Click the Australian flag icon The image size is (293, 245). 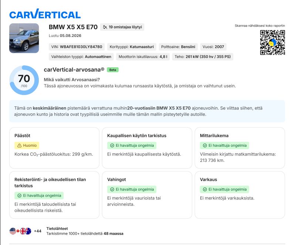pos(28,231)
